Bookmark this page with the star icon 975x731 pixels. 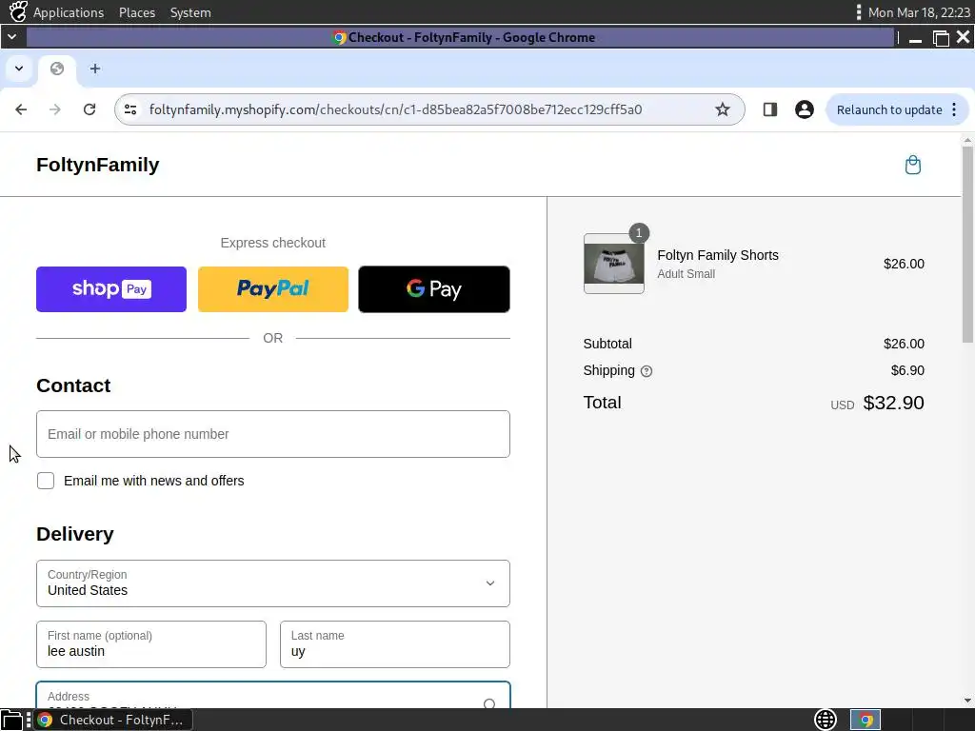pos(722,110)
